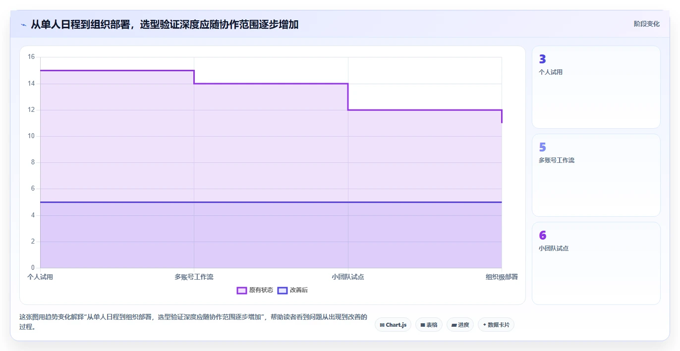The width and height of the screenshot is (680, 351).
Task: Open the card showing 5 多账号工作流
Action: click(x=596, y=175)
